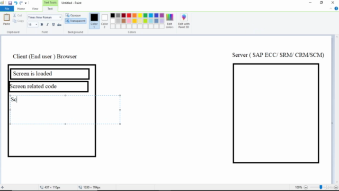339x191 pixels.
Task: Open the File menu
Action: click(x=7, y=8)
